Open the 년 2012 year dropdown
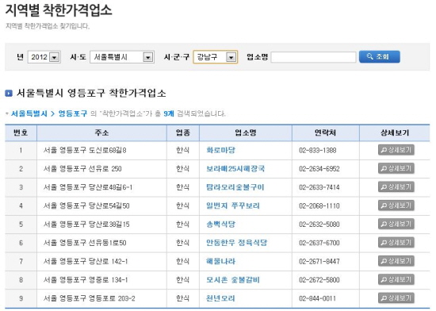 pyautogui.click(x=44, y=57)
